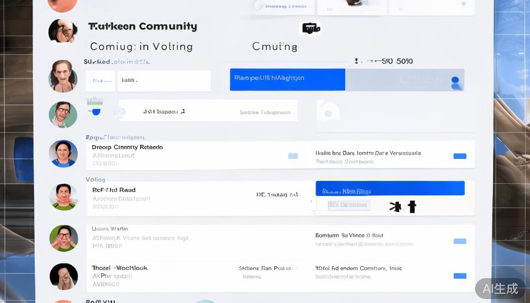Click the Es DS Vasnian button
The width and height of the screenshot is (530, 303).
pos(349,205)
